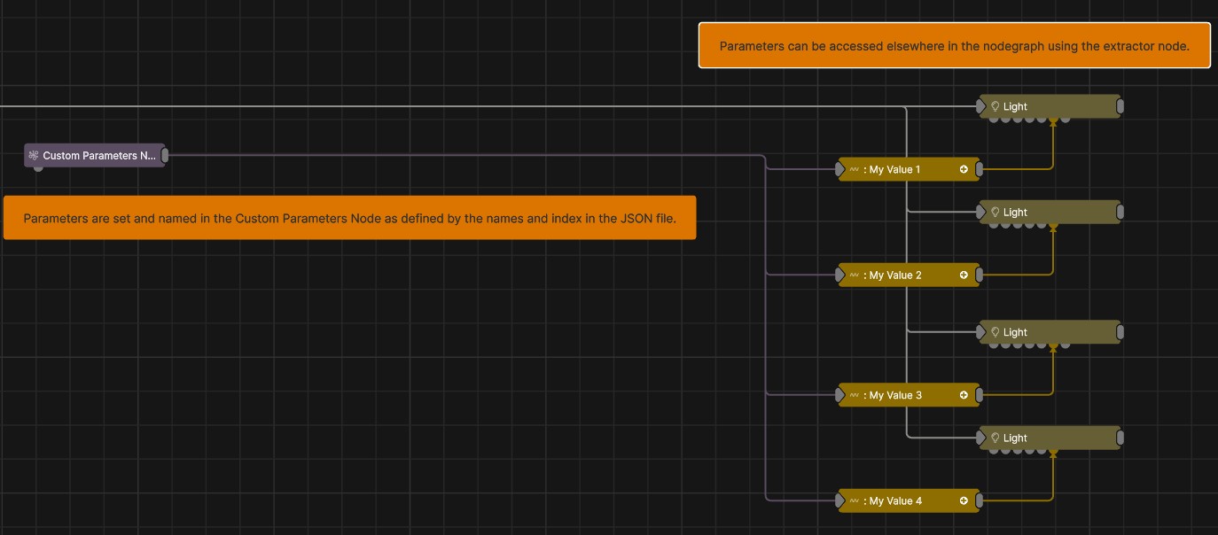Image resolution: width=1218 pixels, height=535 pixels.
Task: Click the plus icon on My Value 2 node
Action: [x=964, y=275]
